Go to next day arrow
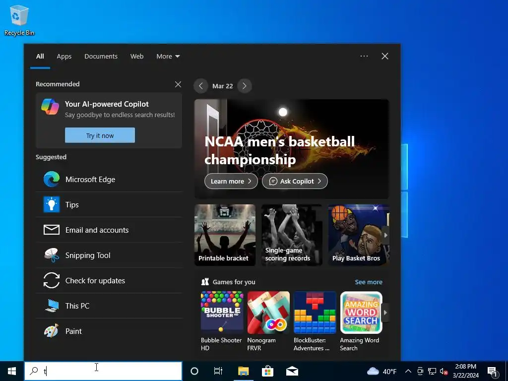 244,86
